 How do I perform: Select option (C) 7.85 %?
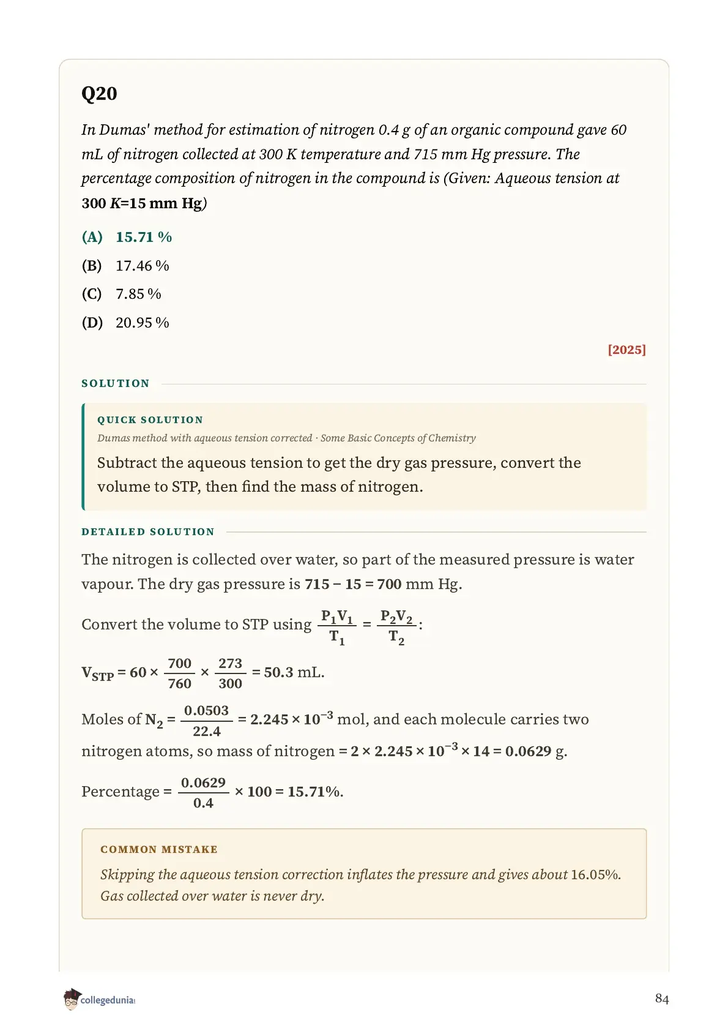122,294
